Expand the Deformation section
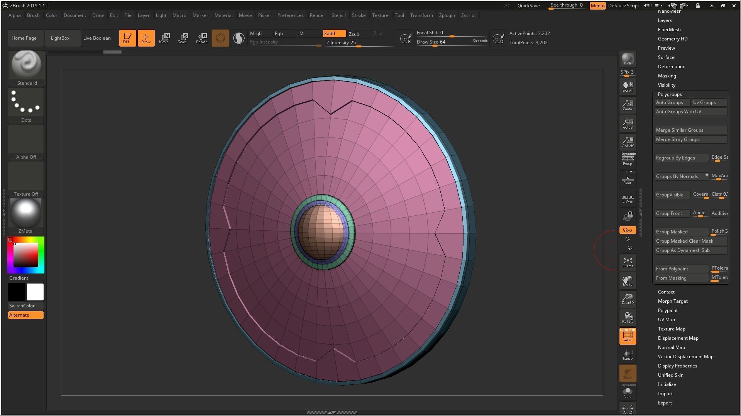The width and height of the screenshot is (741, 416). [672, 67]
